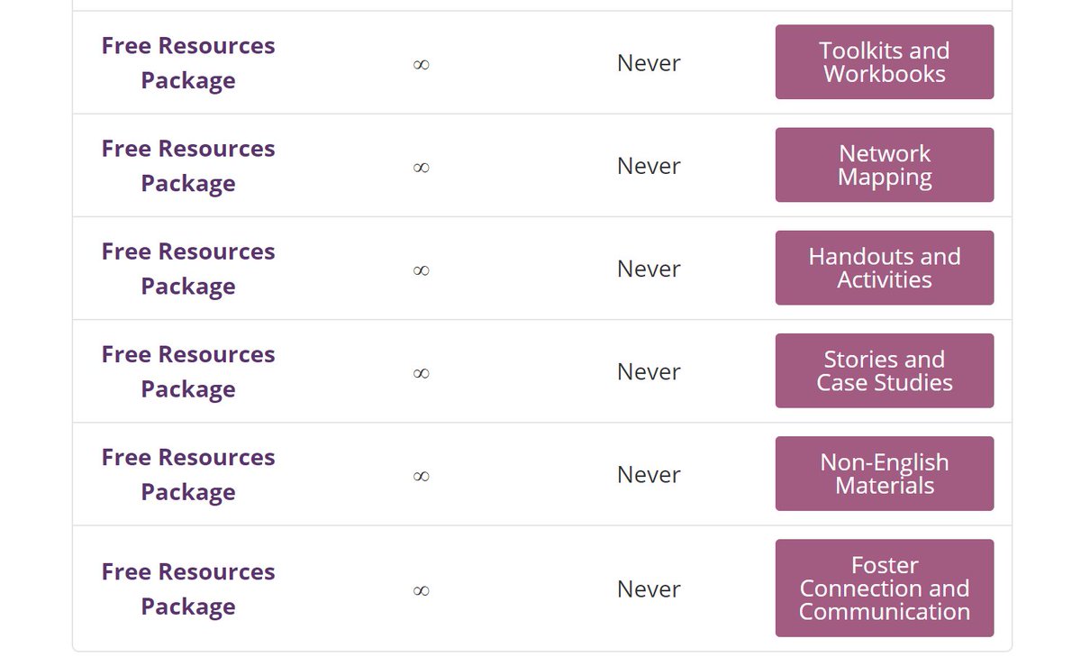
Task: Click Free Resources Package link beside Toolkits and Workbooks
Action: coord(188,63)
